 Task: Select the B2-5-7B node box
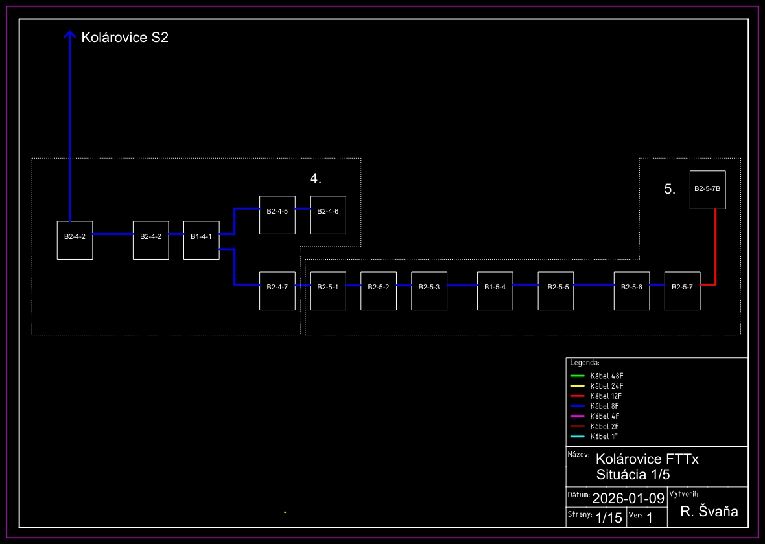click(x=707, y=189)
